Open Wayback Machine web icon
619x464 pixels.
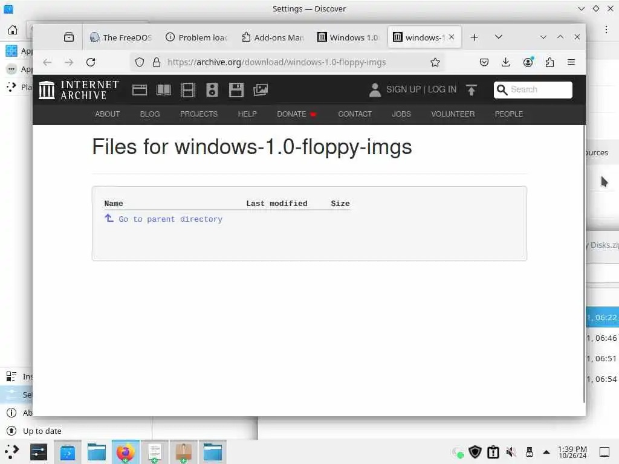(x=140, y=90)
